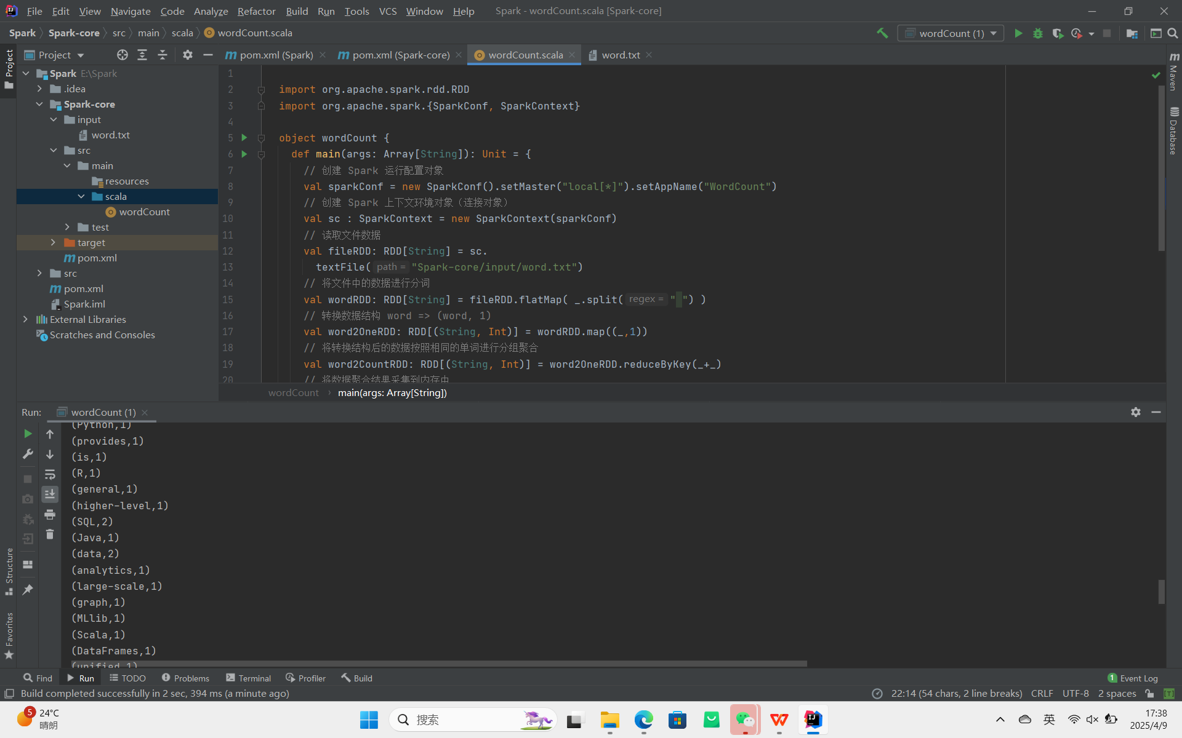The height and width of the screenshot is (738, 1182).
Task: Click the Select Opened File target icon
Action: (x=123, y=55)
